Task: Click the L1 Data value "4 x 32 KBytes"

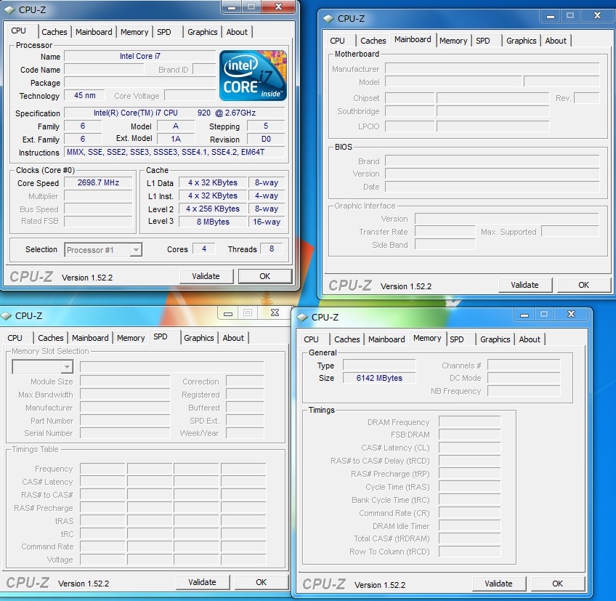Action: tap(213, 183)
